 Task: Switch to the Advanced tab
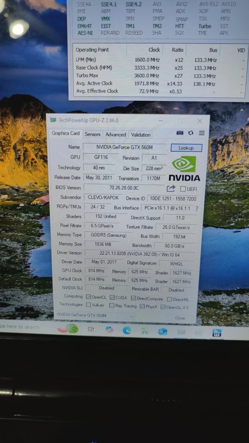click(116, 135)
